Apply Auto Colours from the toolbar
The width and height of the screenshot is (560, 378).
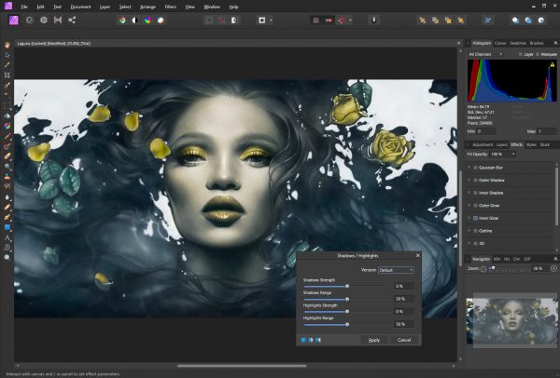point(147,20)
